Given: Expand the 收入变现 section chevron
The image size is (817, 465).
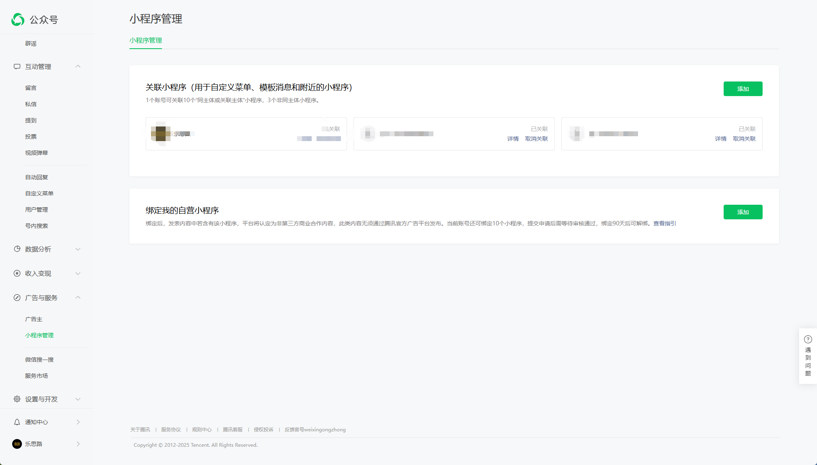Looking at the screenshot, I should [x=78, y=273].
